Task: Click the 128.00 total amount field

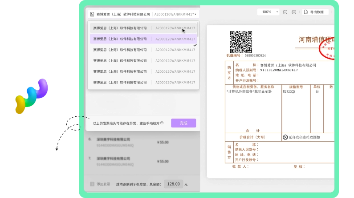Action: 173,184
